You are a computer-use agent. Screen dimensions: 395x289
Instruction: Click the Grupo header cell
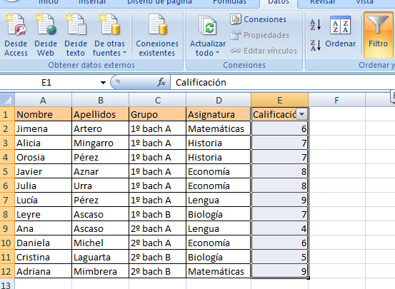click(157, 115)
